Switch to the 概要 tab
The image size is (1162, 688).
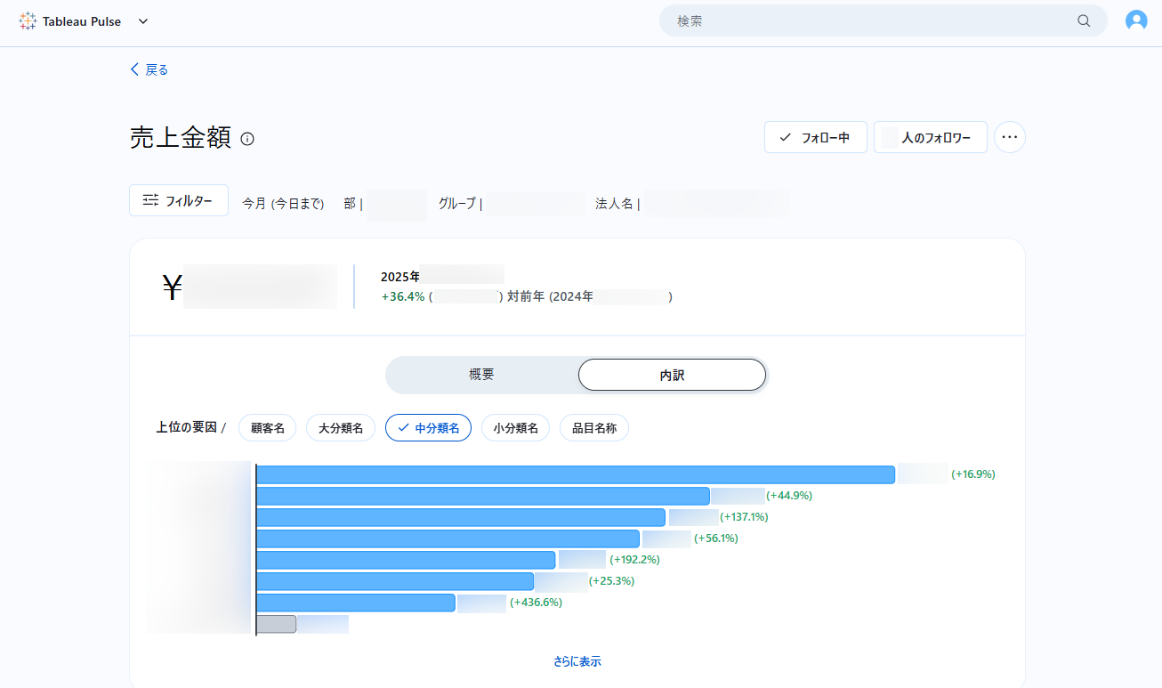(x=481, y=375)
